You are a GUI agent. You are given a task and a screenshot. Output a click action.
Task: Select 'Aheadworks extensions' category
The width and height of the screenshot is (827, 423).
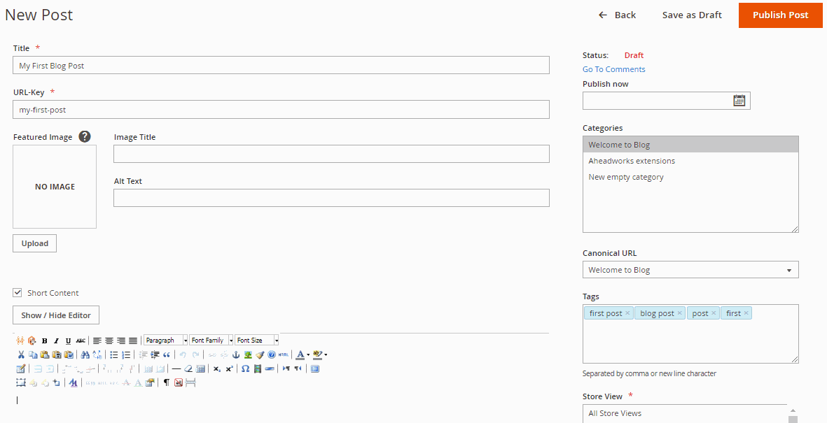pyautogui.click(x=690, y=161)
